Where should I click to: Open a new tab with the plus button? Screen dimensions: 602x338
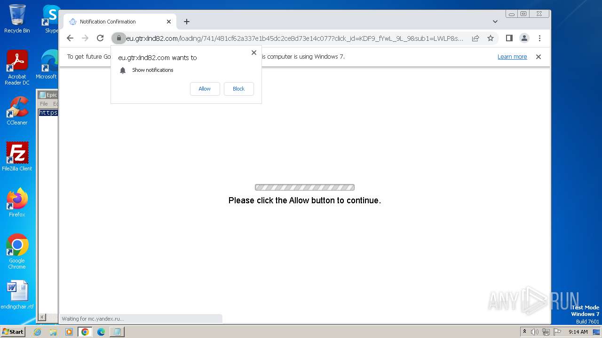(187, 22)
